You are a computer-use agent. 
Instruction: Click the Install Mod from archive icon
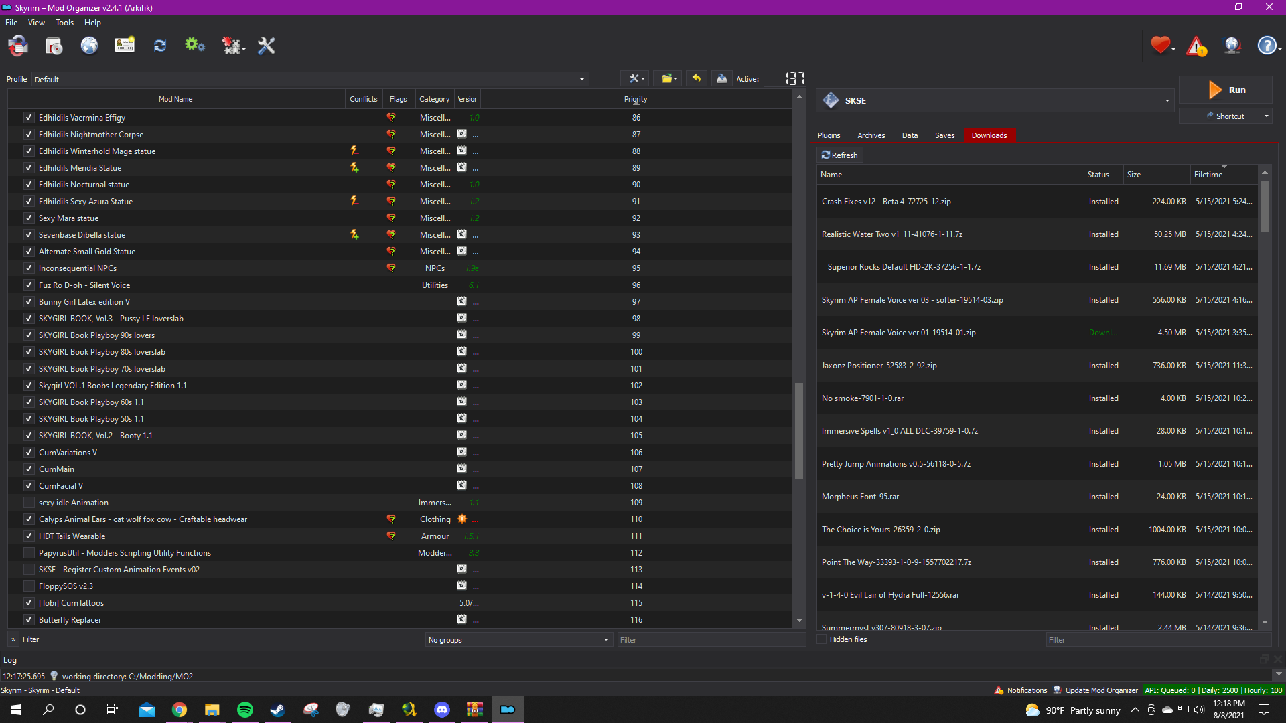[54, 46]
